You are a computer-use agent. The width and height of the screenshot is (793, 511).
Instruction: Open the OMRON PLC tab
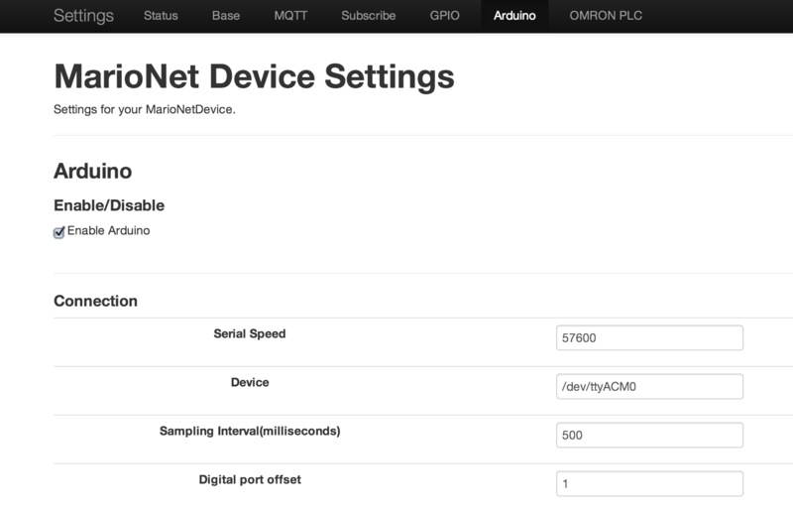(x=606, y=16)
